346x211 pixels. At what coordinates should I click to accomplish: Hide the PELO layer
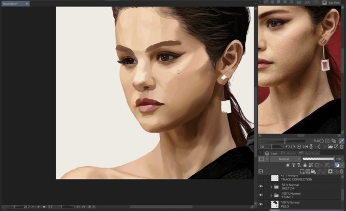261,204
